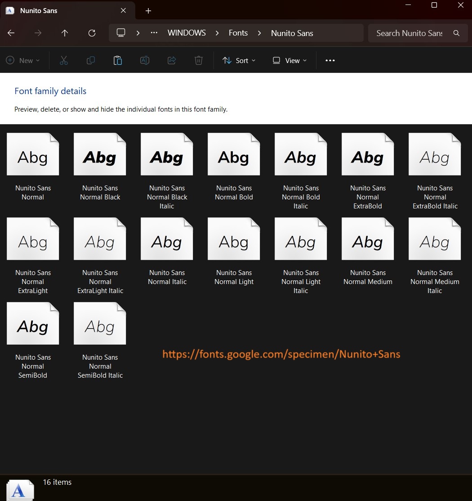Click the Fonts breadcrumb link
The image size is (472, 501).
238,33
